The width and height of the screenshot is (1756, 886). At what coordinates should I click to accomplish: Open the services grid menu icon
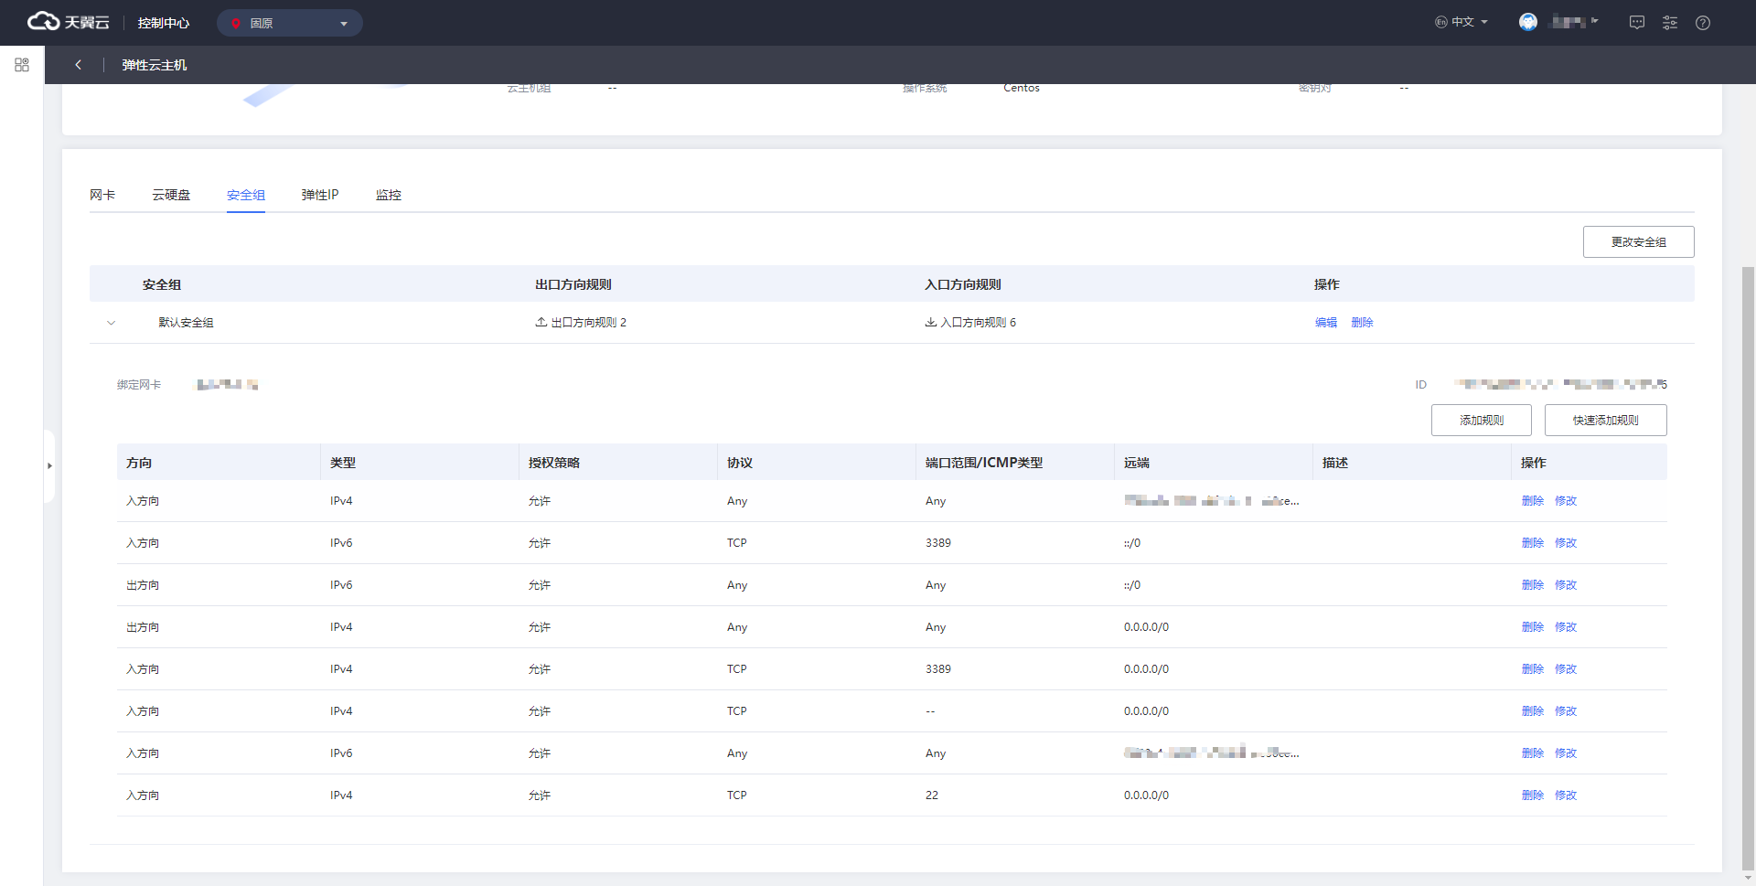22,65
